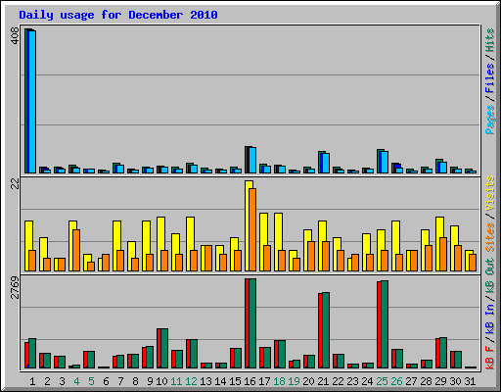
Task: Click the 'kB In' legend label
Action: point(490,318)
